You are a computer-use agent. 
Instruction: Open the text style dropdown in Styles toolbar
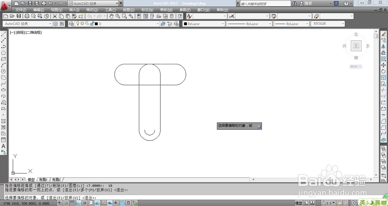pyautogui.click(x=210, y=16)
